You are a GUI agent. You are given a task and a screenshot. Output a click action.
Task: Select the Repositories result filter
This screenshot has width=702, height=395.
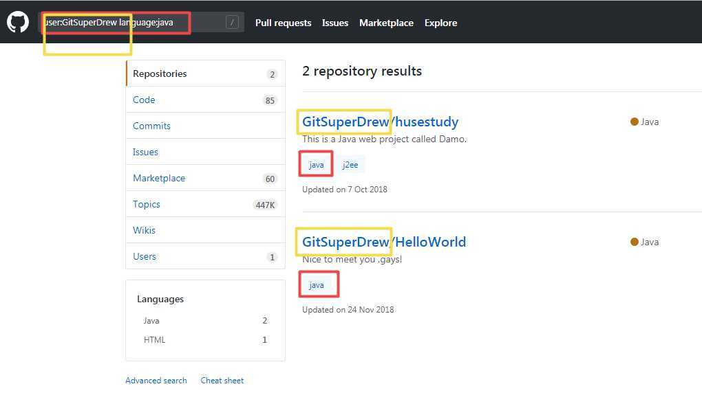pyautogui.click(x=206, y=74)
